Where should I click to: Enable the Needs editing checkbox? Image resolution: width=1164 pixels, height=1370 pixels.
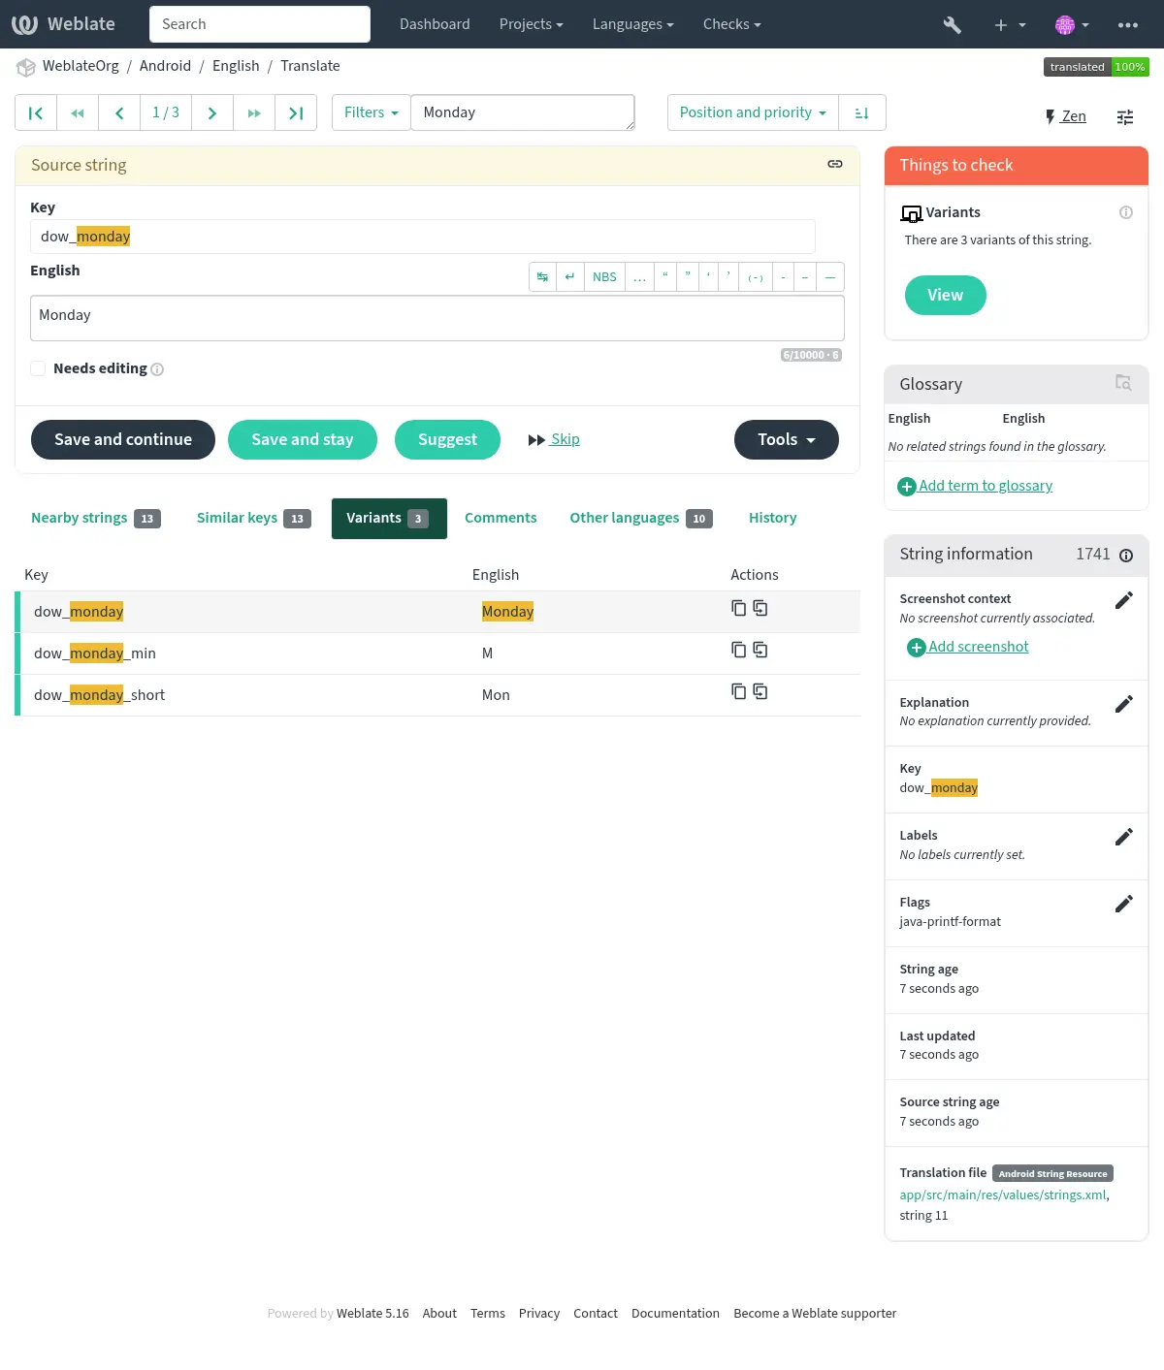[38, 368]
